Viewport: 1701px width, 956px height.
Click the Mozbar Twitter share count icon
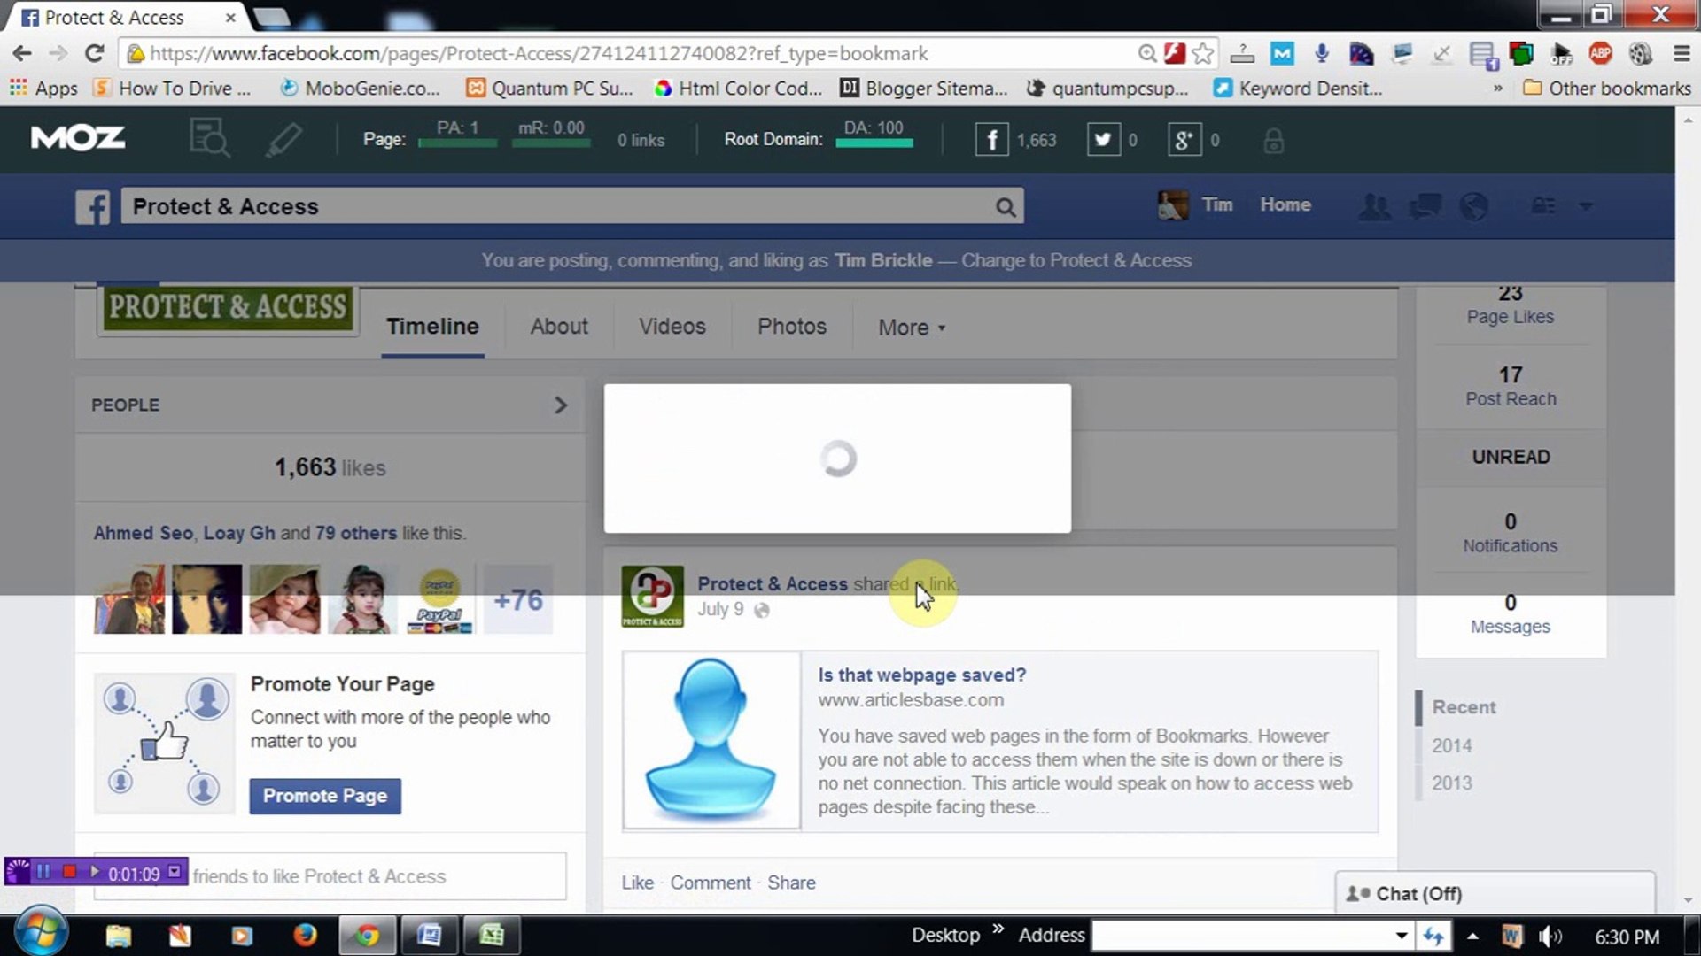1102,139
